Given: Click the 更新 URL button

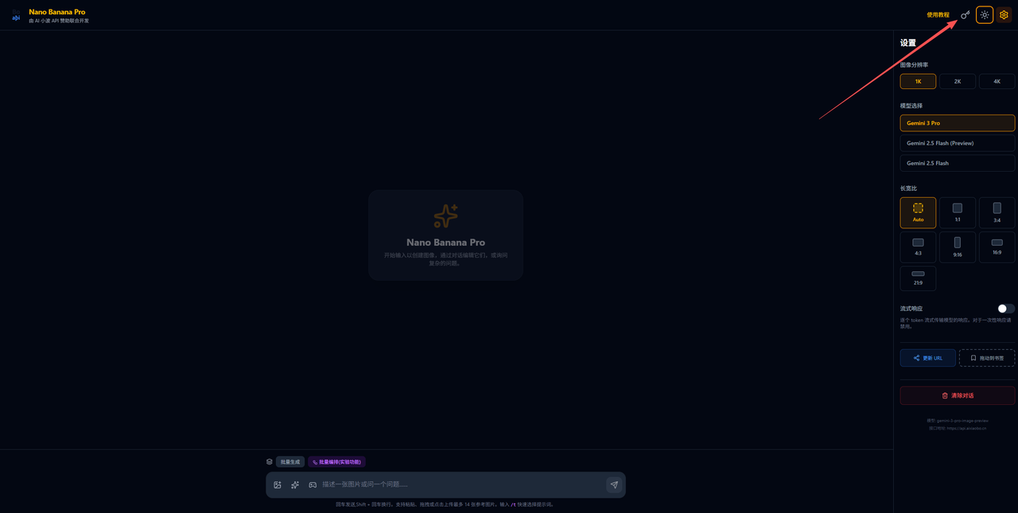Looking at the screenshot, I should coord(927,358).
